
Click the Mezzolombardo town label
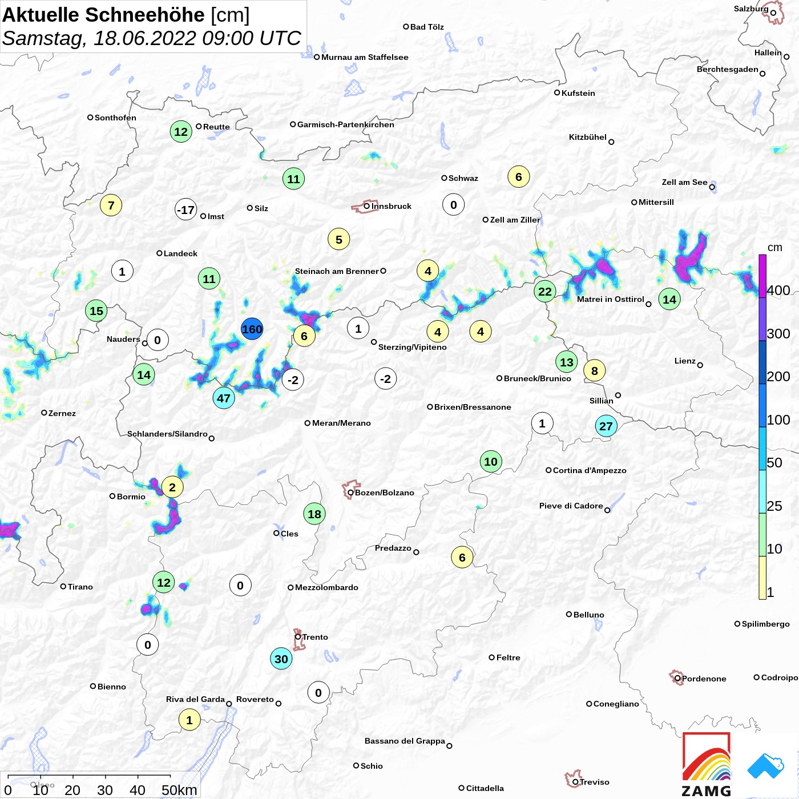click(x=326, y=587)
